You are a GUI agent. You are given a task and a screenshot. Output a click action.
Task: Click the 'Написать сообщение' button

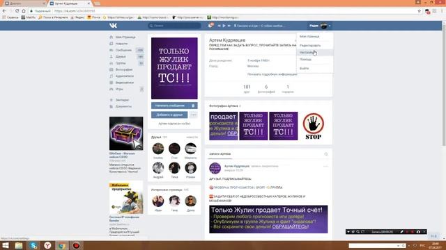click(x=170, y=106)
